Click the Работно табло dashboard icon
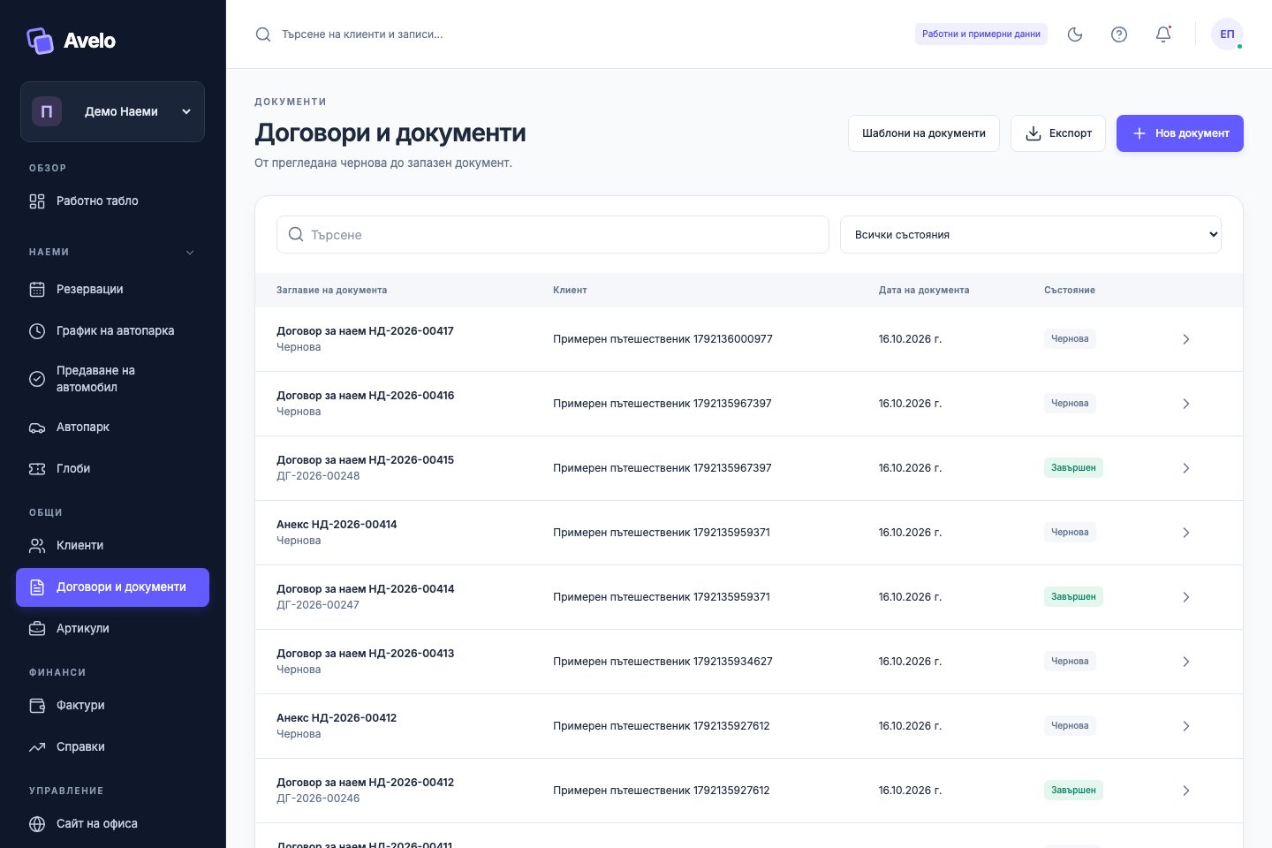1272x848 pixels. 37,201
